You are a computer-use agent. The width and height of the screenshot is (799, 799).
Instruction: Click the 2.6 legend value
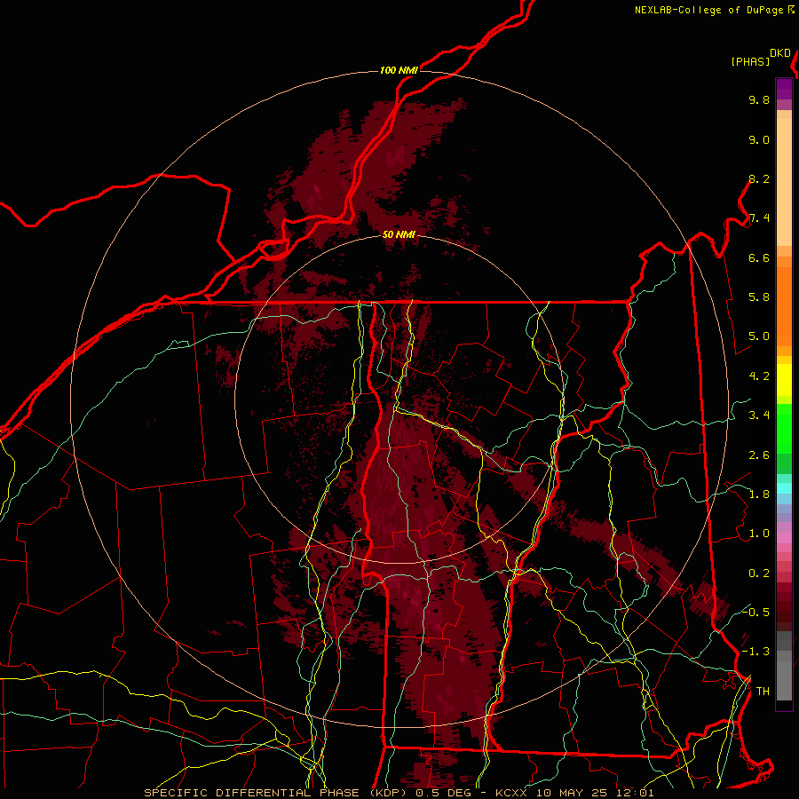(759, 455)
